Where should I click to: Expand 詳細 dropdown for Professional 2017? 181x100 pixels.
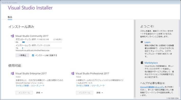coord(100,93)
